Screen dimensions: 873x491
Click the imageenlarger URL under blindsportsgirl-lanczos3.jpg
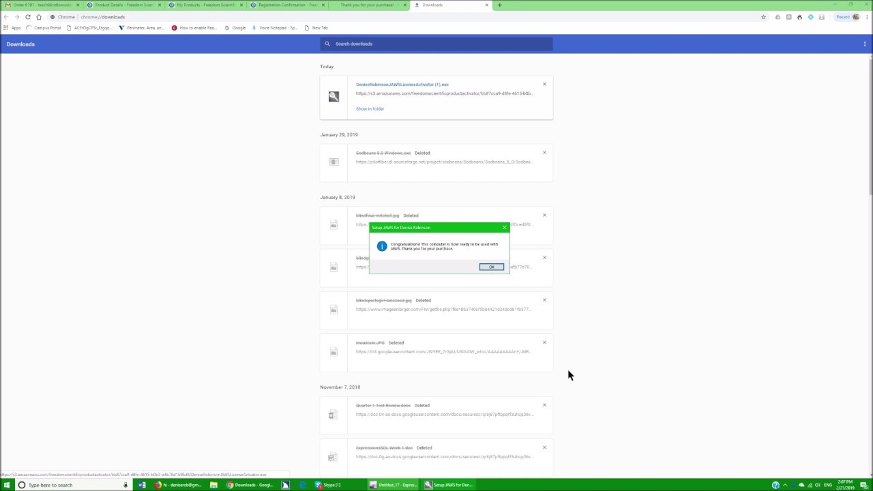coord(443,310)
